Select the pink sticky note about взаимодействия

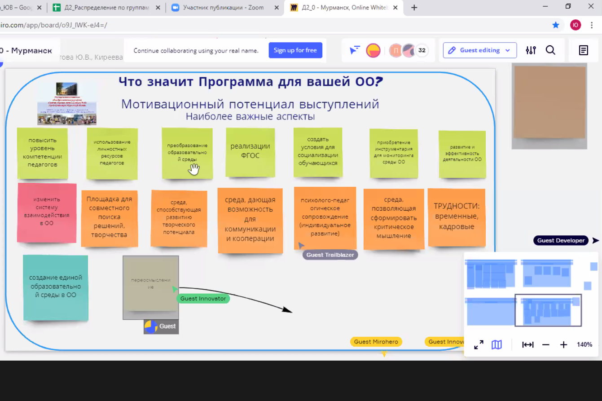tap(47, 213)
